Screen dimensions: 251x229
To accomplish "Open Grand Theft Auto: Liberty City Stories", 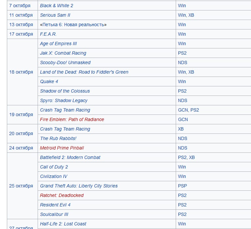I will click(79, 186).
